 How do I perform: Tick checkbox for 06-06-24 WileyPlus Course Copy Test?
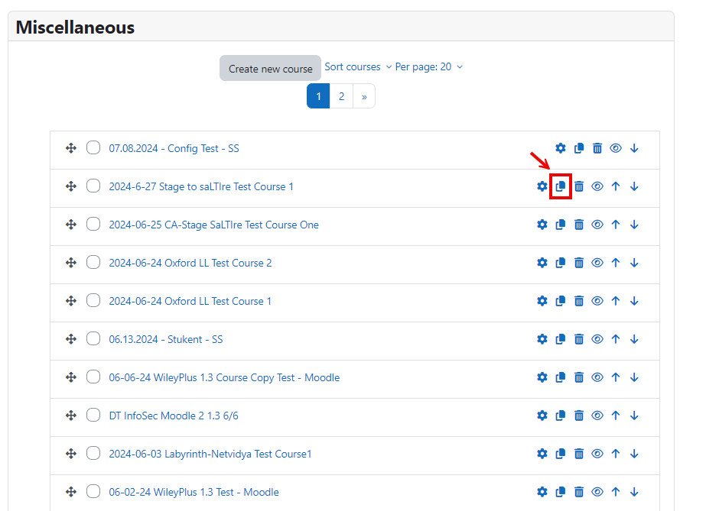click(93, 377)
